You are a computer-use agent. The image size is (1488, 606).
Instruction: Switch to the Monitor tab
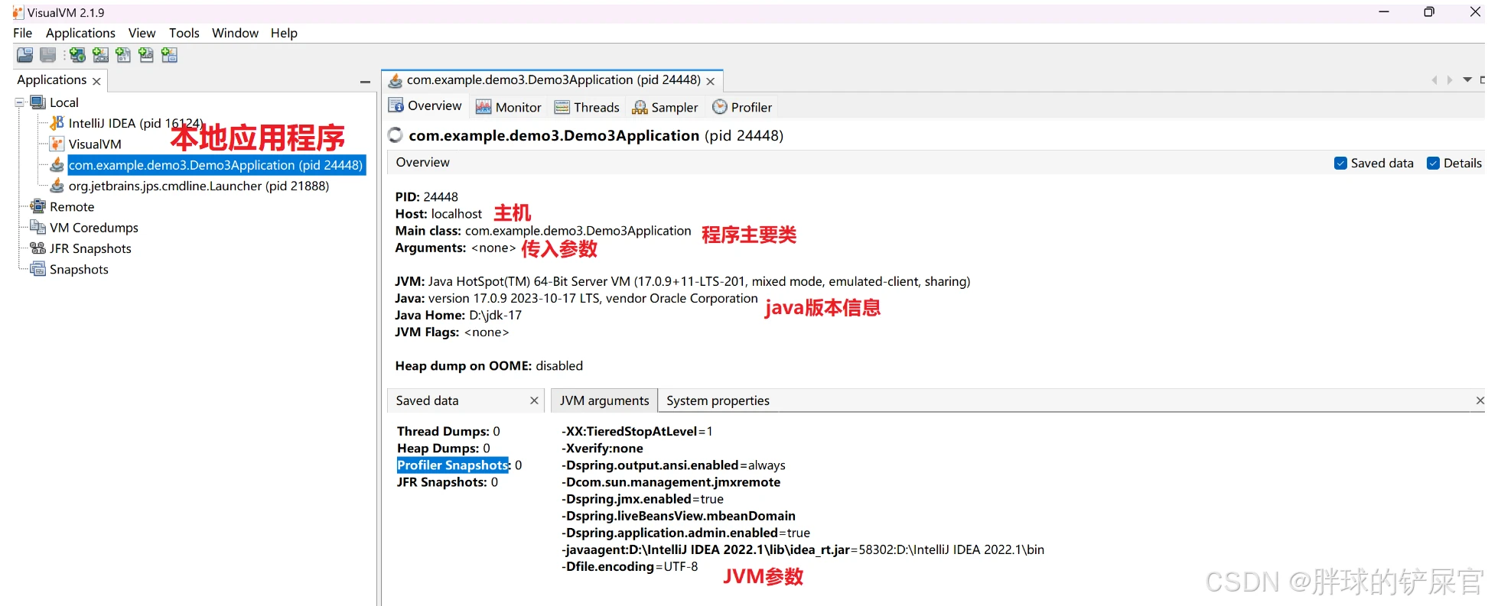509,107
